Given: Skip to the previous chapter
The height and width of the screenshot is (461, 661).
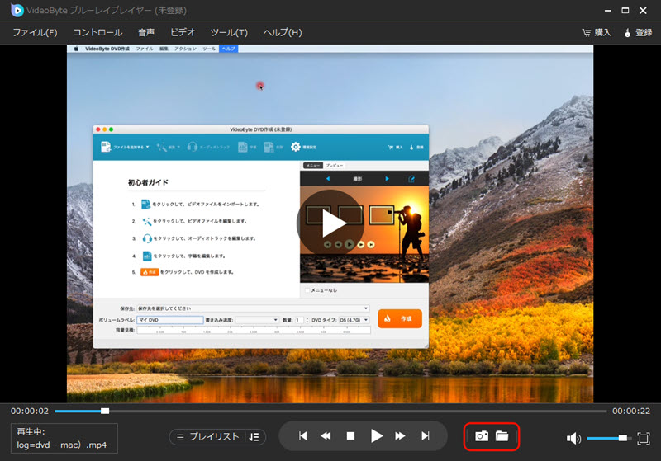Looking at the screenshot, I should (302, 436).
